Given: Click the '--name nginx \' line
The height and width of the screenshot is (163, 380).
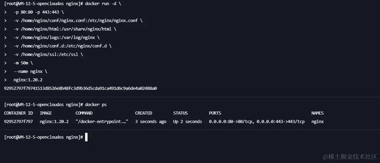Looking at the screenshot, I should click(31, 72).
